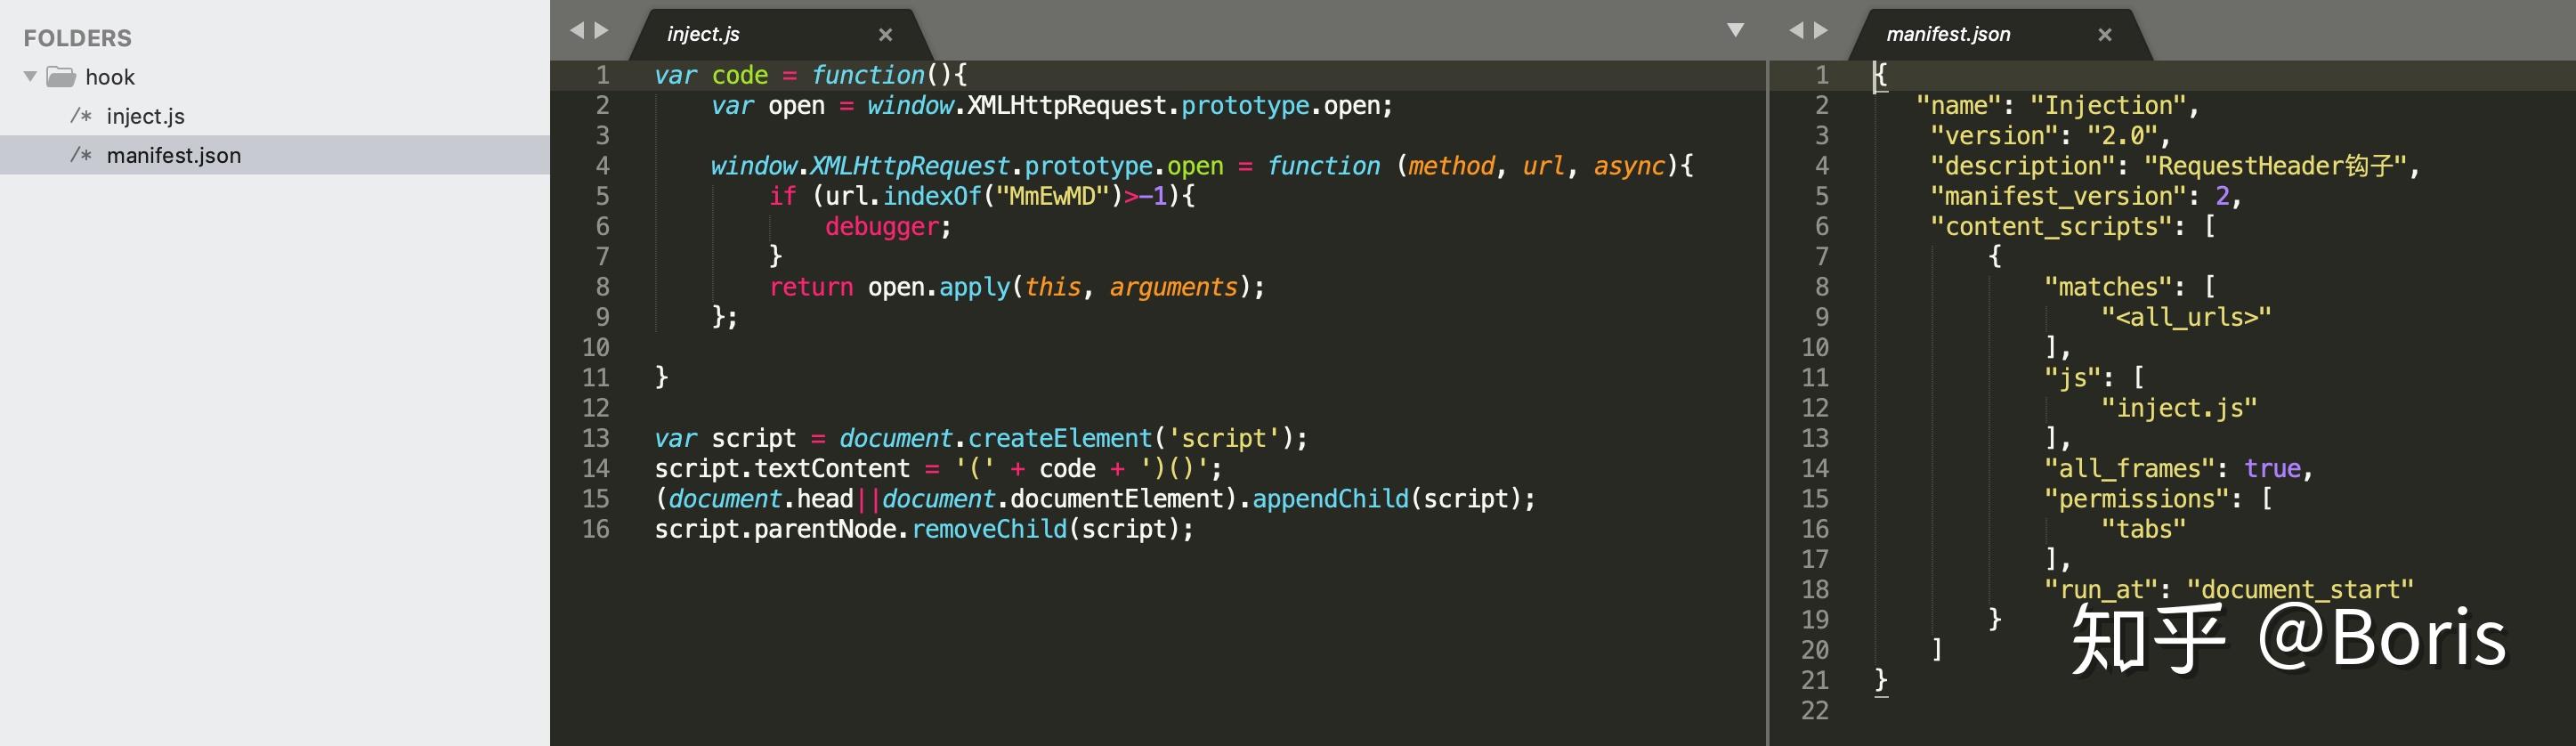Go to previous tab in inject.js pane

point(577,31)
